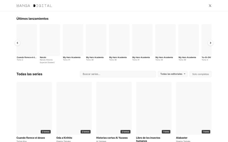Viewport: 228px width, 142px height.
Task: Open Naruto Historia Especial cover thumbnail
Action: click(x=50, y=40)
